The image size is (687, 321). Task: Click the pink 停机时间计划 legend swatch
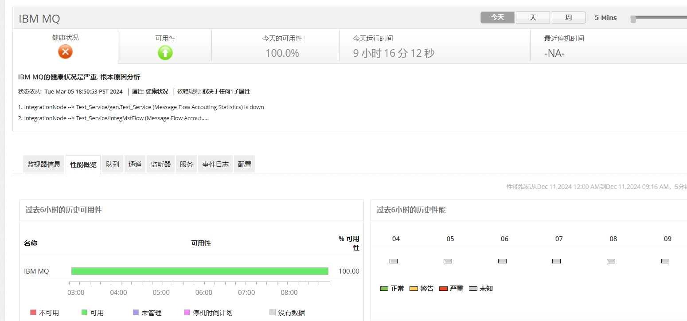(187, 312)
